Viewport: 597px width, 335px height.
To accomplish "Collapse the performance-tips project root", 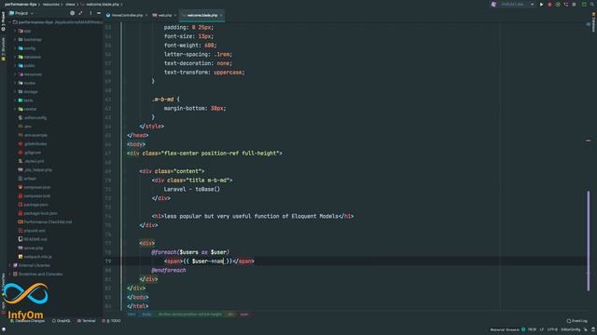I will (10, 22).
